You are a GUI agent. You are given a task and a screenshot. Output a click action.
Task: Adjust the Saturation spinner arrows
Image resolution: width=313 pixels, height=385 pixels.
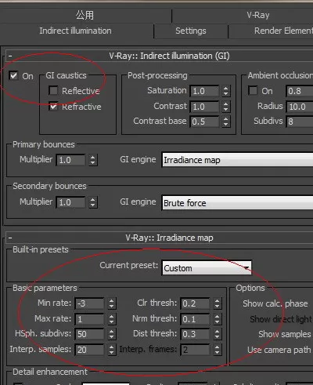click(x=226, y=91)
